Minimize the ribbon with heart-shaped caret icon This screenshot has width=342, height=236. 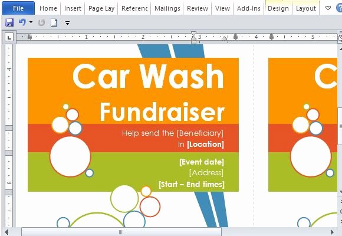[328, 8]
